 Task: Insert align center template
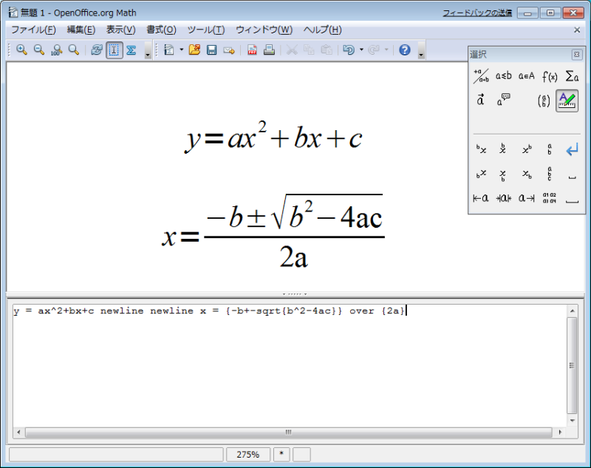click(504, 198)
